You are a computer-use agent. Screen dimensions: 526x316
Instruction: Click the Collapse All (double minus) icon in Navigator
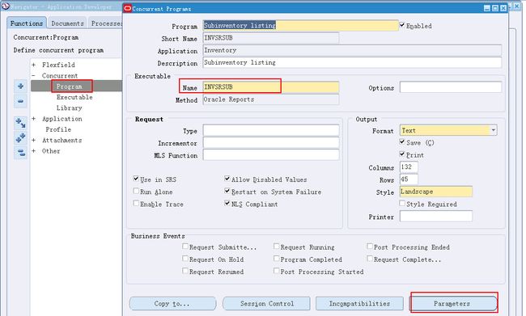click(20, 153)
